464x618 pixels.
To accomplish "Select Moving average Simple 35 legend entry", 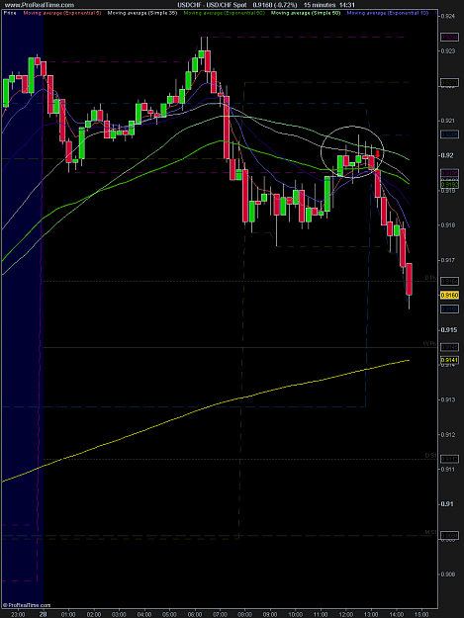I will pos(142,13).
